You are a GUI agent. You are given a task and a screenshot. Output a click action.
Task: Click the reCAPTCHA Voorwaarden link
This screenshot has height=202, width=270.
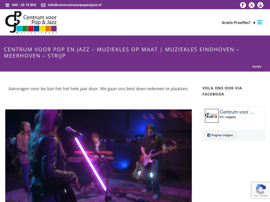click(264, 196)
